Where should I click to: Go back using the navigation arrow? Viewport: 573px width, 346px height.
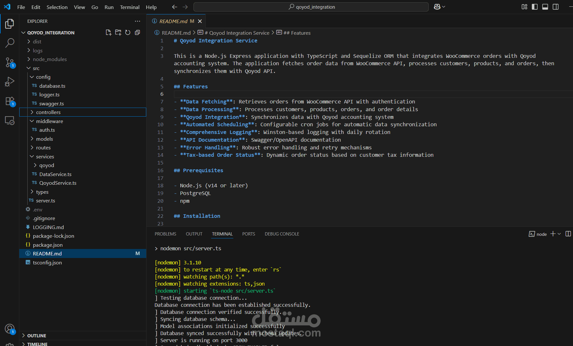175,7
